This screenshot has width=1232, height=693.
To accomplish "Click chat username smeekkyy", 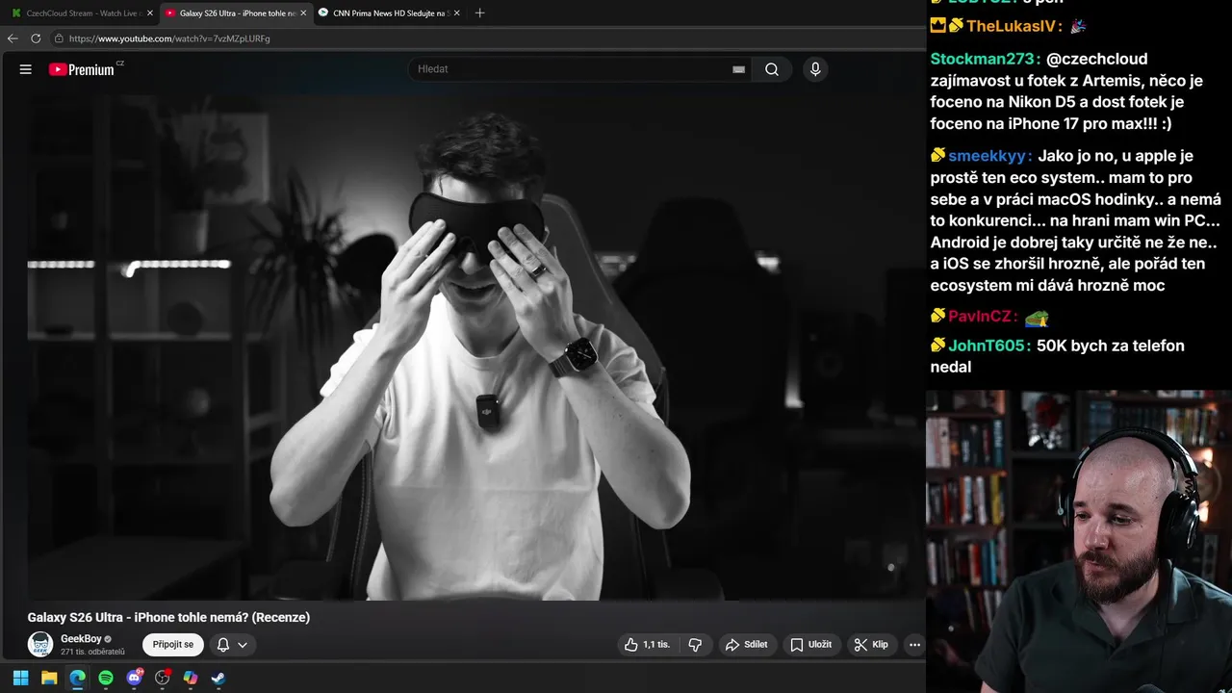I will point(989,156).
